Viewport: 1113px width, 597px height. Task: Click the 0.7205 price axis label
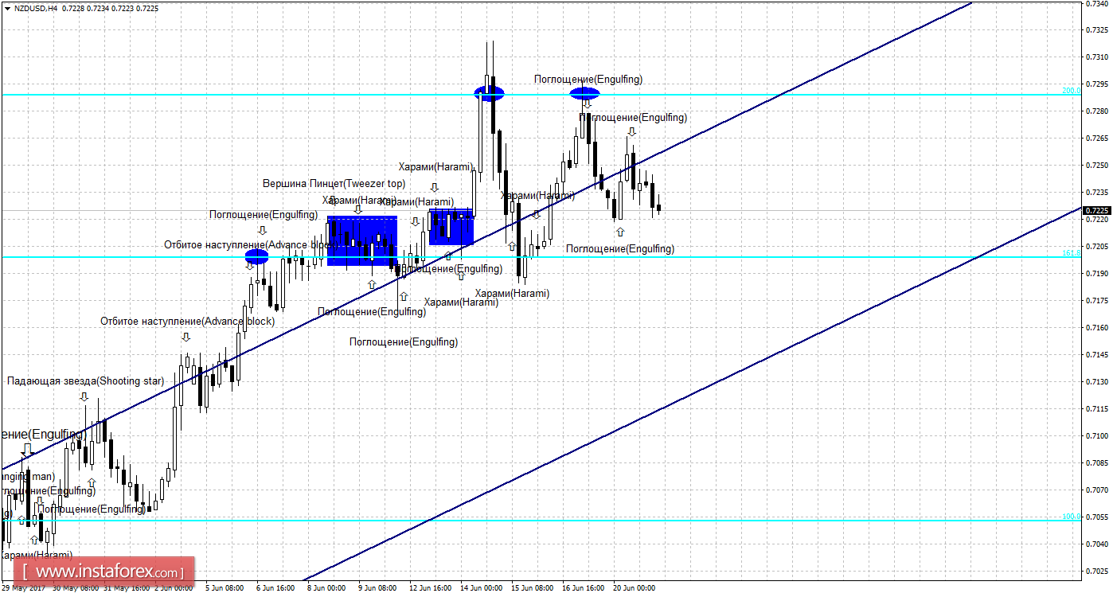point(1096,247)
